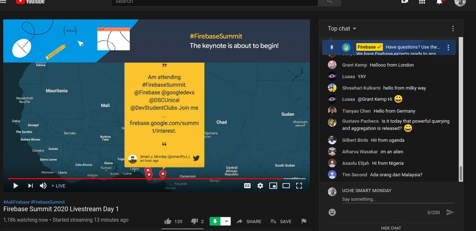Click the video title Firebase Summit 2020
The height and width of the screenshot is (231, 476).
tap(61, 209)
